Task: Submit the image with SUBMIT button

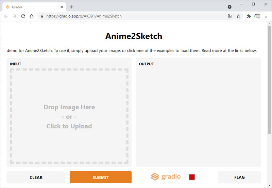Action: (101, 177)
